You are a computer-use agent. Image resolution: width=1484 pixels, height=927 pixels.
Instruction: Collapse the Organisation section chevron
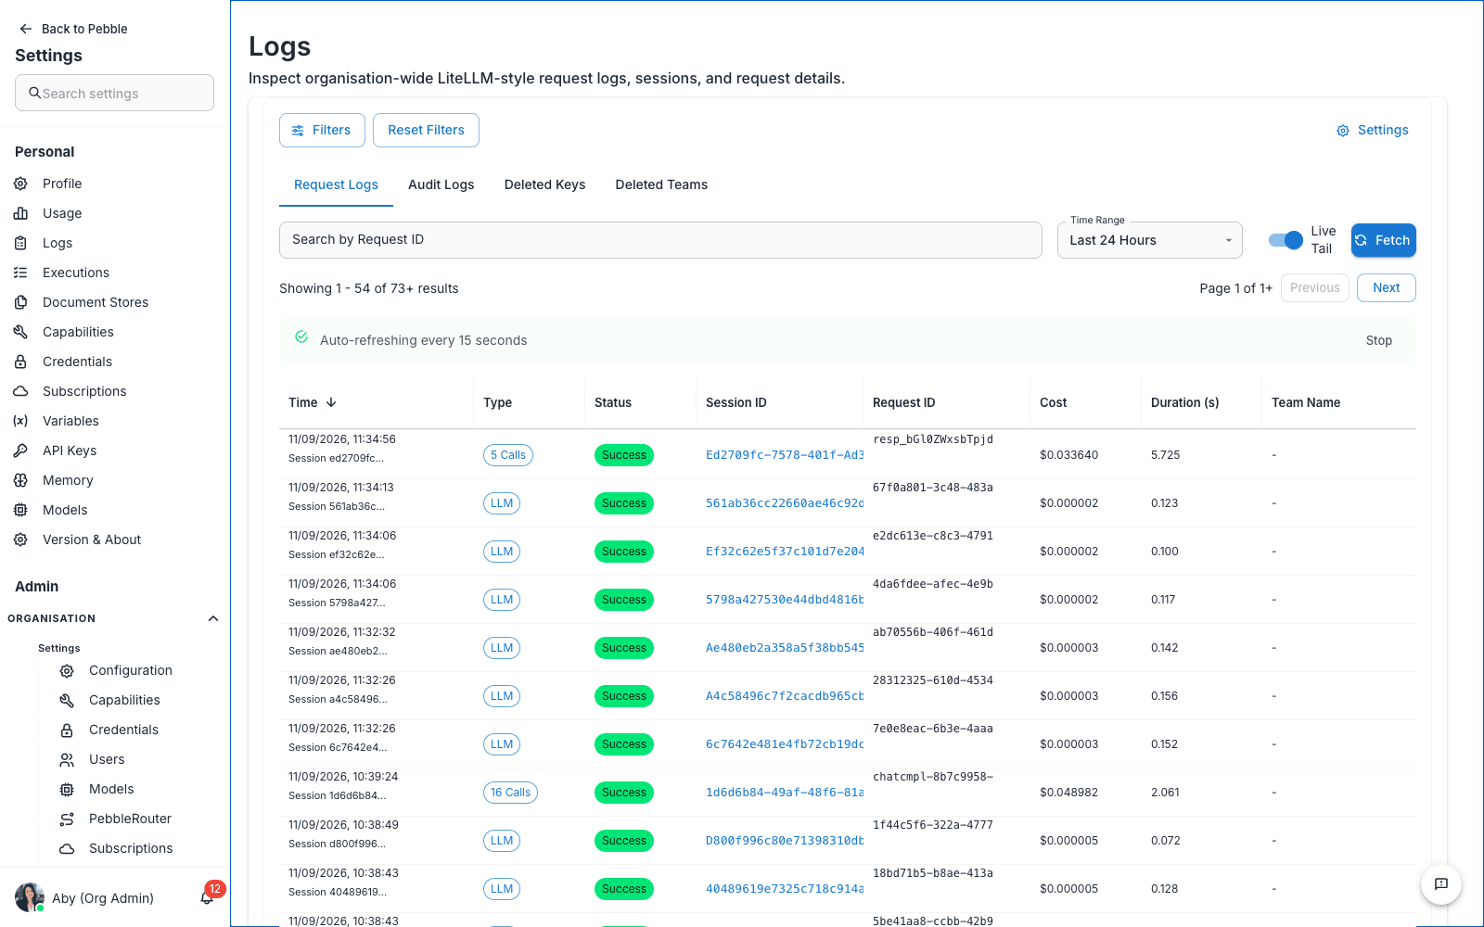click(213, 618)
